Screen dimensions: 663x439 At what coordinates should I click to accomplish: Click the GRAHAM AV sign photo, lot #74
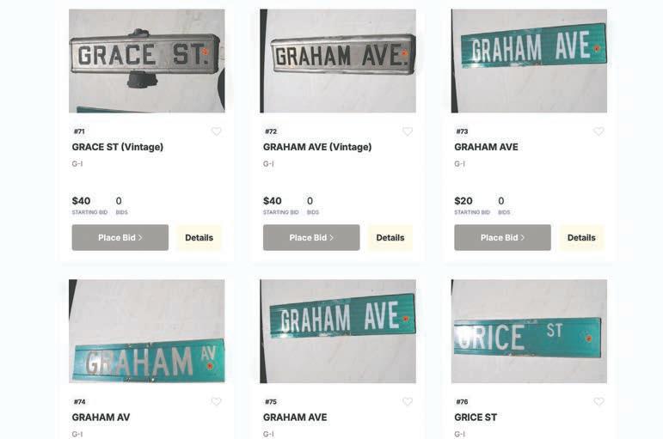pyautogui.click(x=147, y=332)
